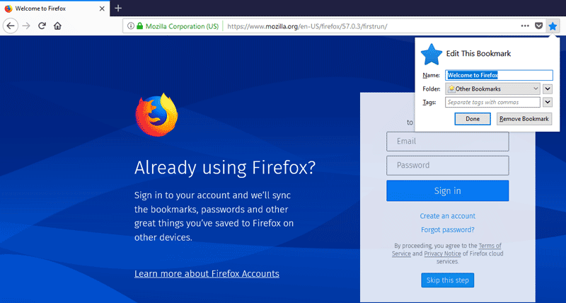This screenshot has height=303, width=566.
Task: Click Remove Bookmark button
Action: (x=524, y=119)
